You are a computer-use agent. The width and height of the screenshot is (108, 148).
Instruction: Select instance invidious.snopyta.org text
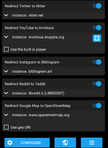(46, 37)
